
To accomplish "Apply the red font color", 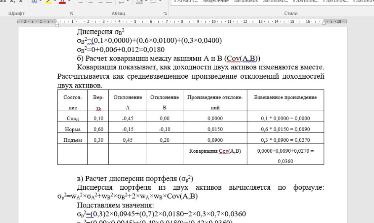I will point(62,1).
